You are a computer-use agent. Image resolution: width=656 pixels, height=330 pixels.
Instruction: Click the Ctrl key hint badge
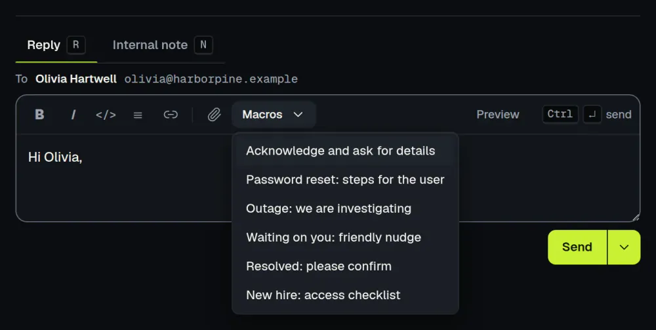pyautogui.click(x=560, y=114)
